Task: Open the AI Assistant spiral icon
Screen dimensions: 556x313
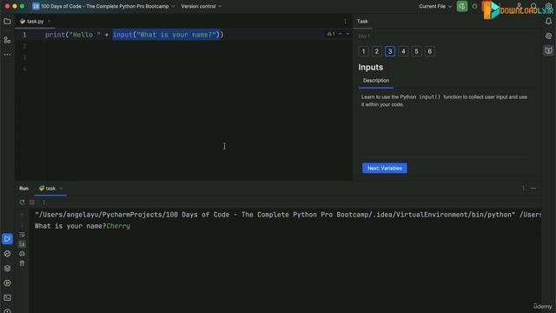Action: [x=548, y=37]
